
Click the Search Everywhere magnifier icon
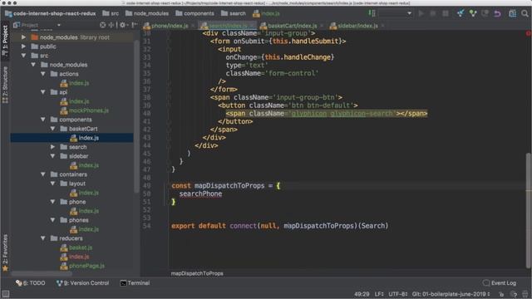tap(525, 13)
